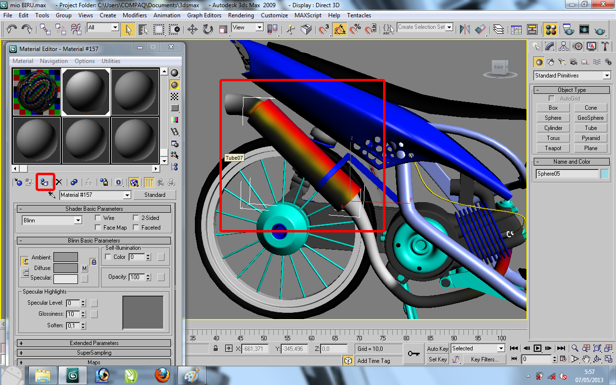Click the Render Production teapot icon
Image resolution: width=616 pixels, height=385 pixels.
(600, 30)
